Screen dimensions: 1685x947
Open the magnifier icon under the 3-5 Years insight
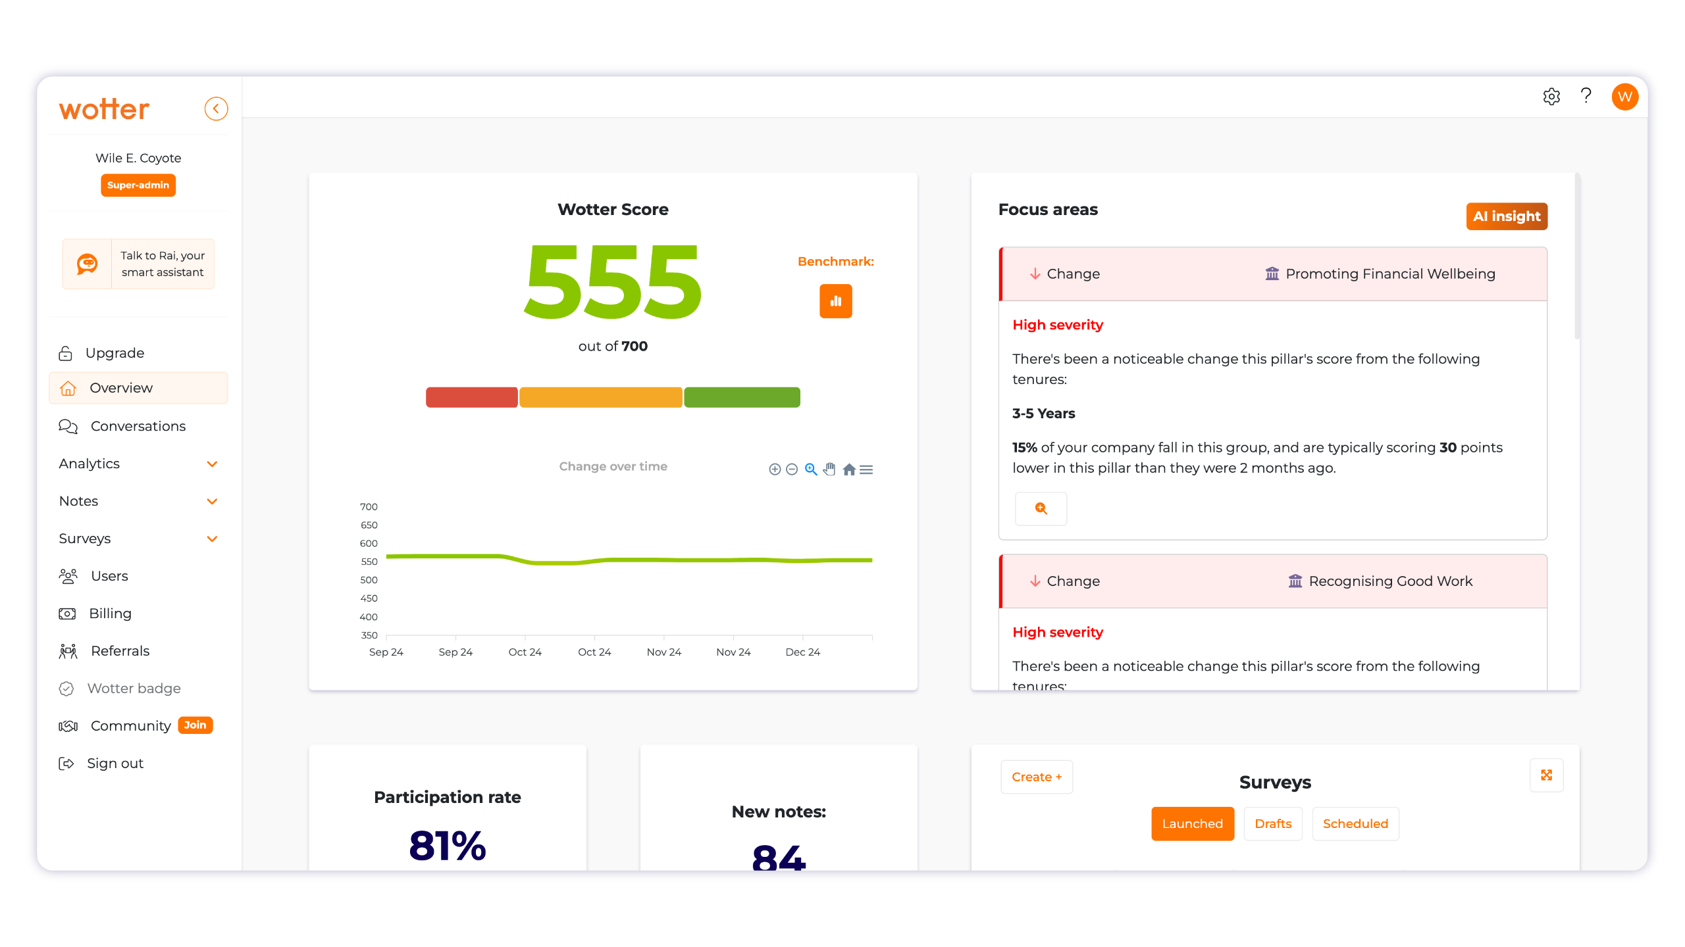pos(1040,508)
